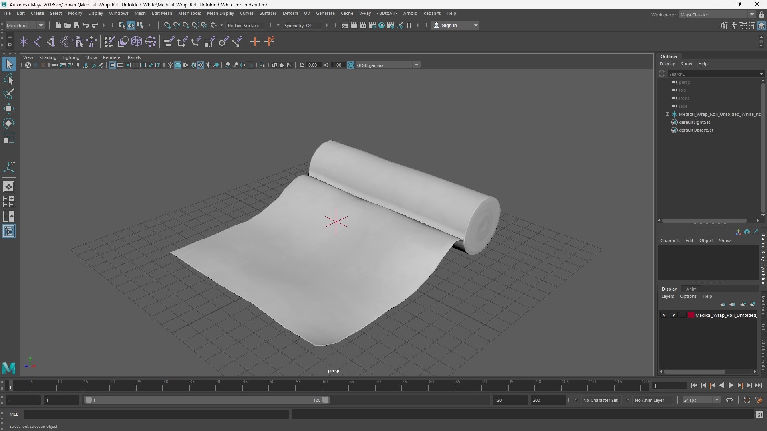Click the Undo arrow icon
Image resolution: width=767 pixels, height=431 pixels.
tap(85, 25)
